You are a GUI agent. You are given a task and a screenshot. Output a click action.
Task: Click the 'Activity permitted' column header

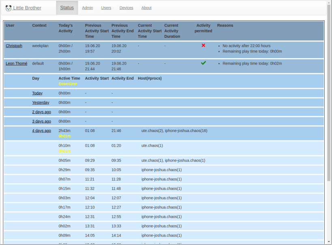(203, 28)
